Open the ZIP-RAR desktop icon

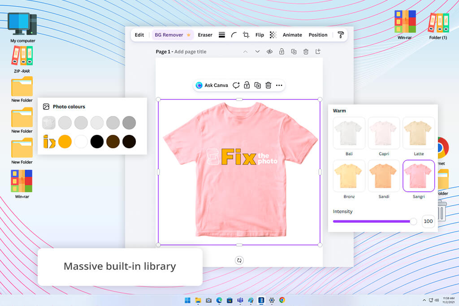click(x=22, y=60)
